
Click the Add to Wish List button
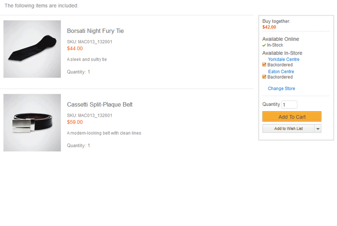tap(288, 129)
